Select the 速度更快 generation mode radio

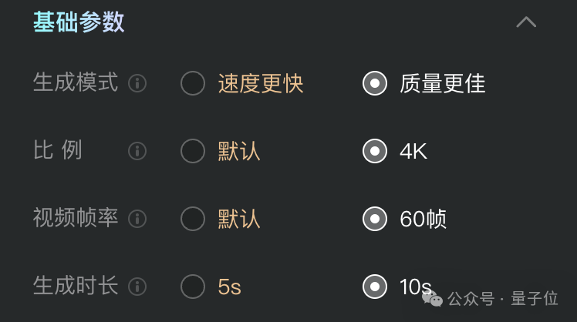pos(193,83)
